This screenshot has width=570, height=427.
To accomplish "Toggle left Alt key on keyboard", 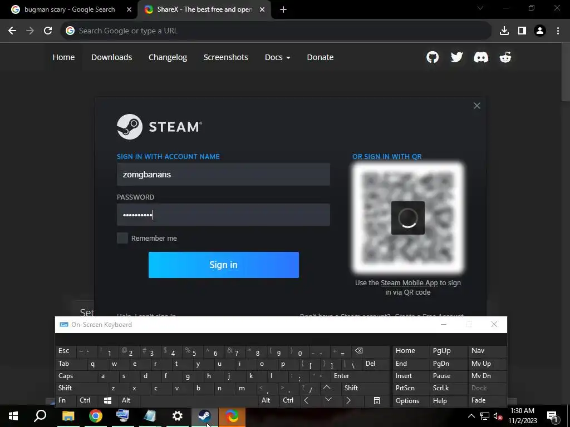I will point(129,400).
